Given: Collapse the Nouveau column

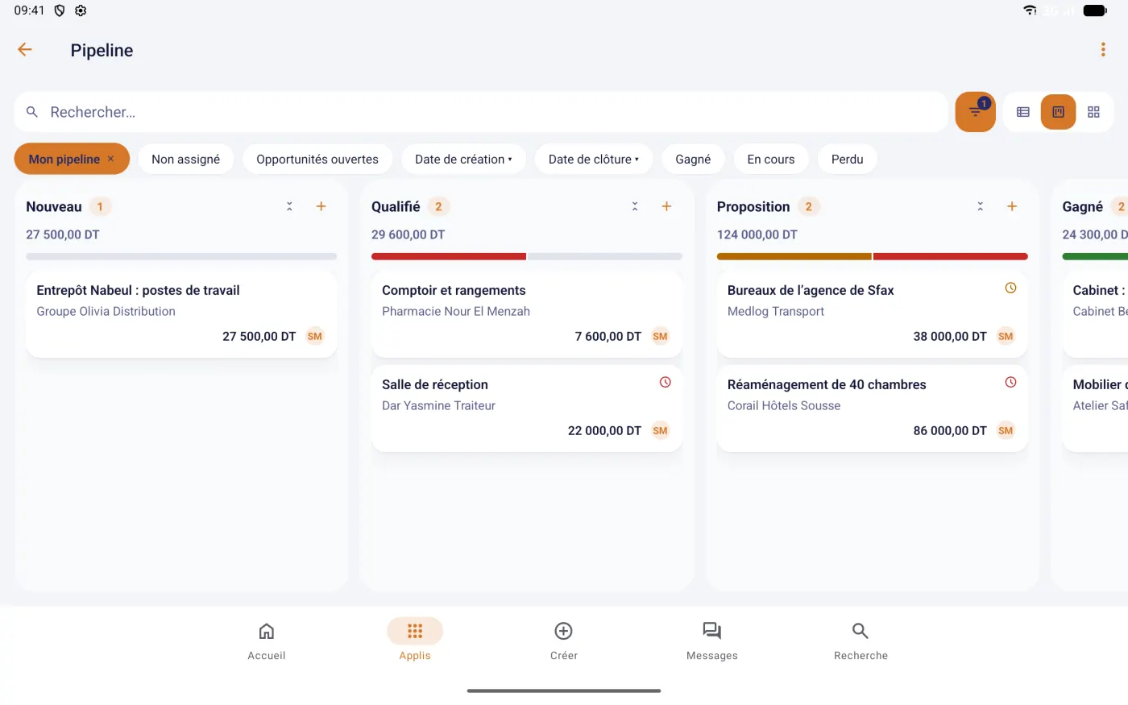Looking at the screenshot, I should (289, 206).
